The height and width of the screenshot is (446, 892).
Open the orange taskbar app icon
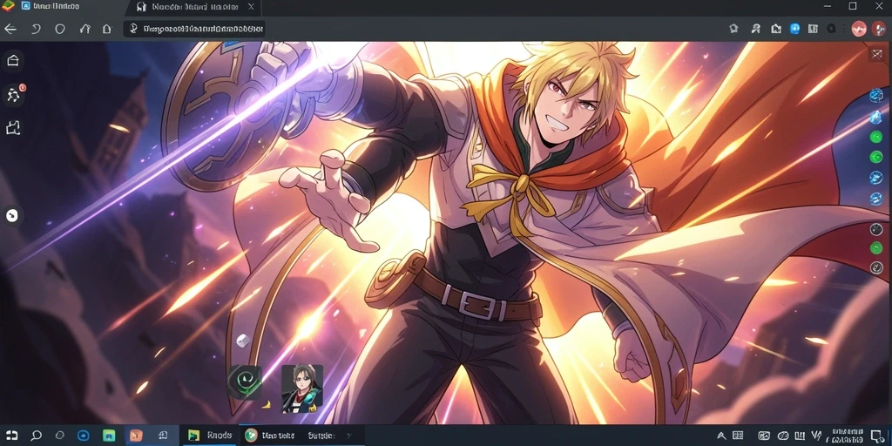click(x=136, y=436)
